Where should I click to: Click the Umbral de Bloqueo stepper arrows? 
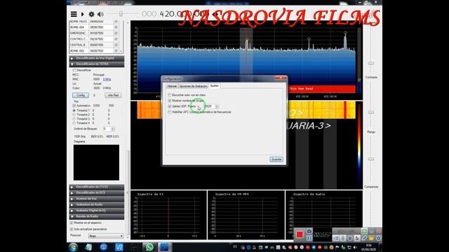pos(113,129)
